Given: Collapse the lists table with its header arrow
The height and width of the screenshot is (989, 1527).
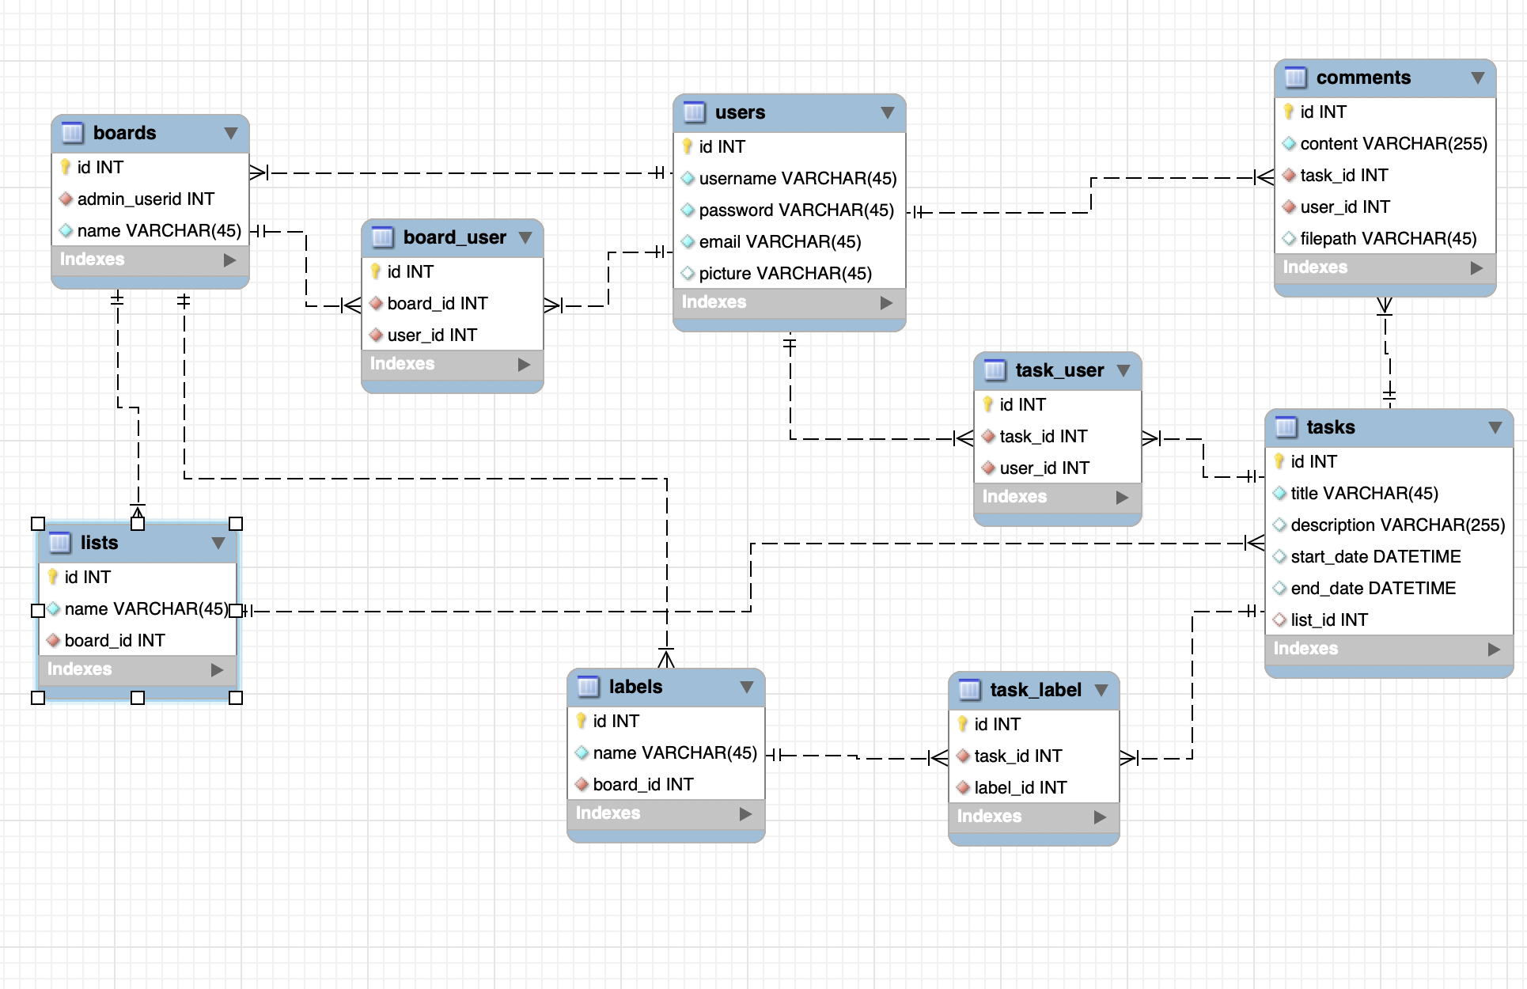Looking at the screenshot, I should (x=218, y=543).
